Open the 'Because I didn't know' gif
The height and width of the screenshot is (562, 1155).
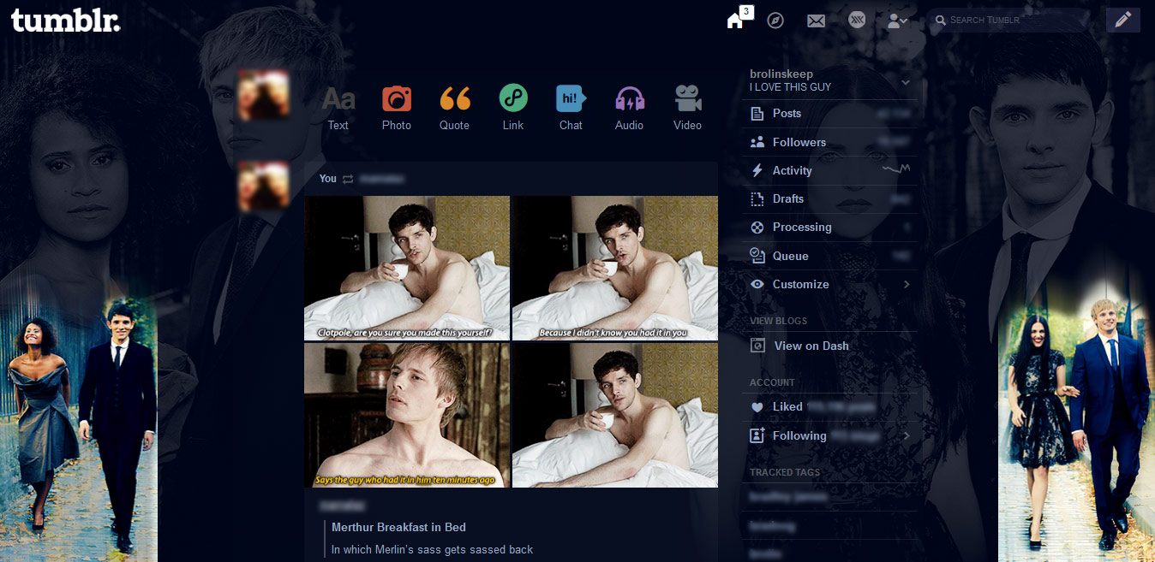pos(615,268)
